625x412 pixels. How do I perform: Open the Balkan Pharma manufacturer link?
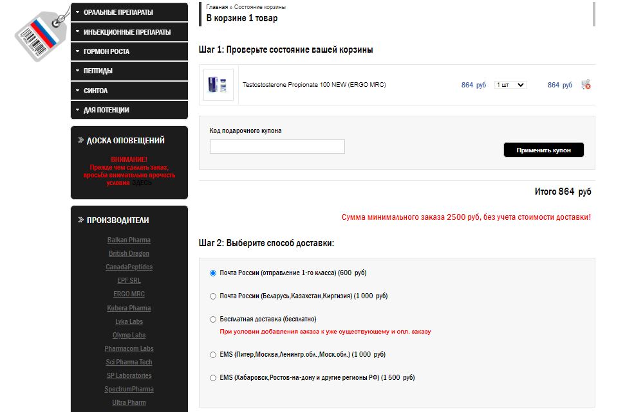pos(129,240)
